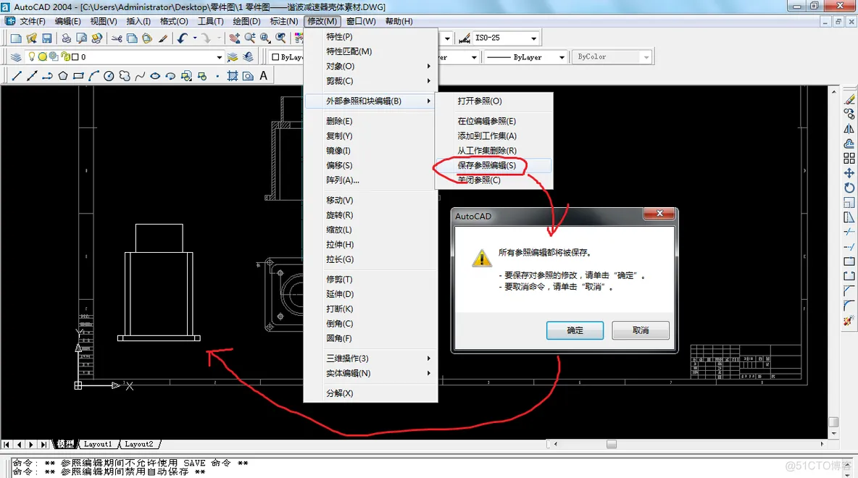
Task: Select the Hatch tool
Action: pyautogui.click(x=233, y=76)
